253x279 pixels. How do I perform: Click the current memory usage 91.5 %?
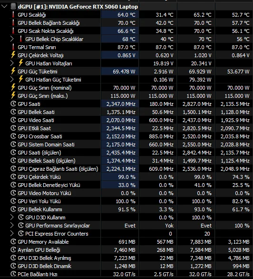(x=126, y=209)
